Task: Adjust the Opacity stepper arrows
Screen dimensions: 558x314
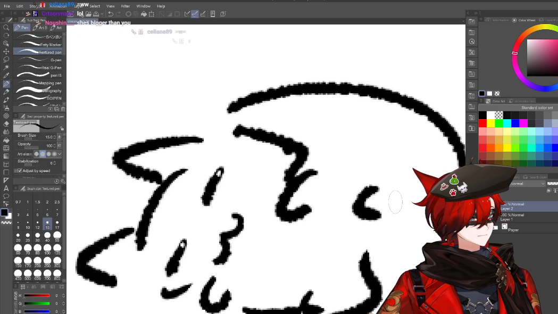Action: coord(54,146)
